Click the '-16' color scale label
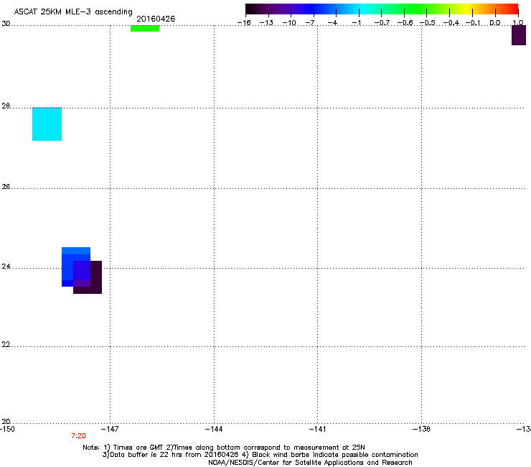531x467 pixels. [x=244, y=23]
